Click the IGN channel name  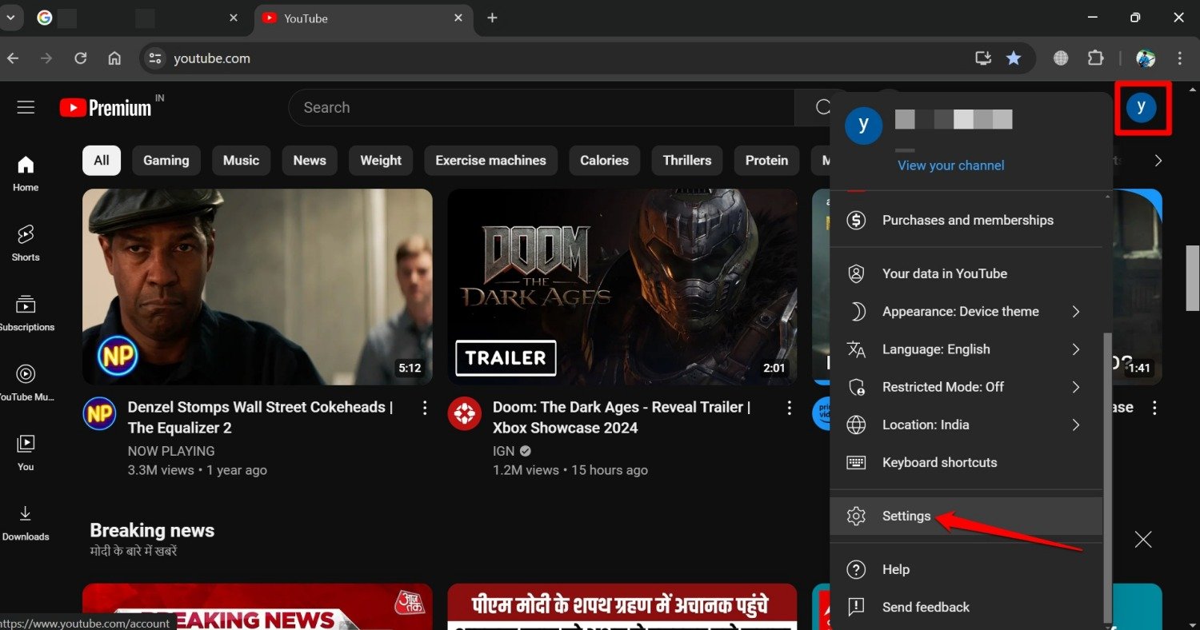click(504, 451)
